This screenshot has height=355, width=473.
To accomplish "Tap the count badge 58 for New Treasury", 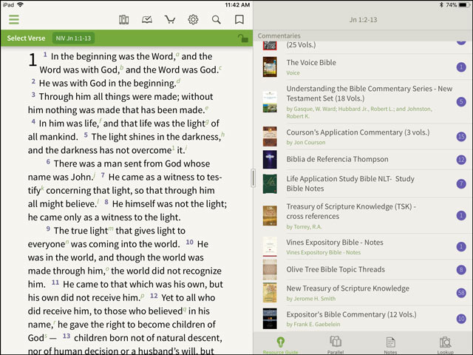I will coord(461,293).
